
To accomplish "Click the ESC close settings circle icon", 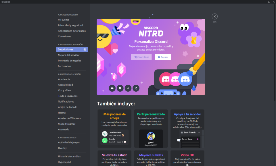I will click(214, 16).
